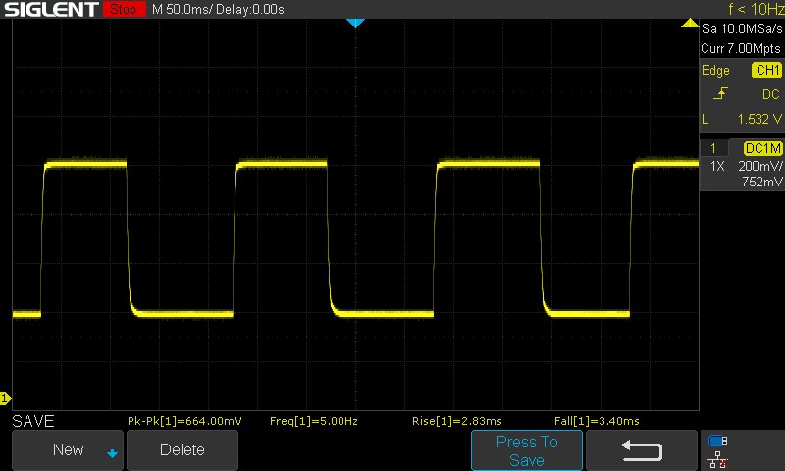Click the LAN network status icon

click(x=717, y=460)
